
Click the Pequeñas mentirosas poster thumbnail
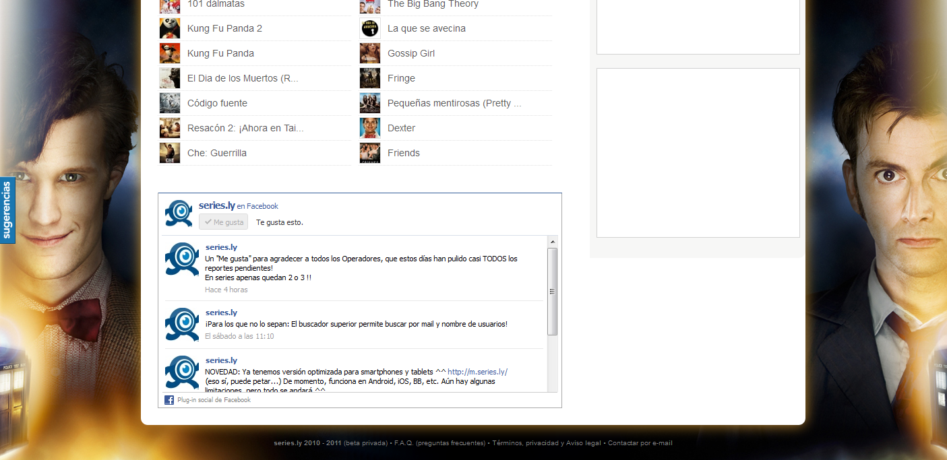click(x=370, y=103)
